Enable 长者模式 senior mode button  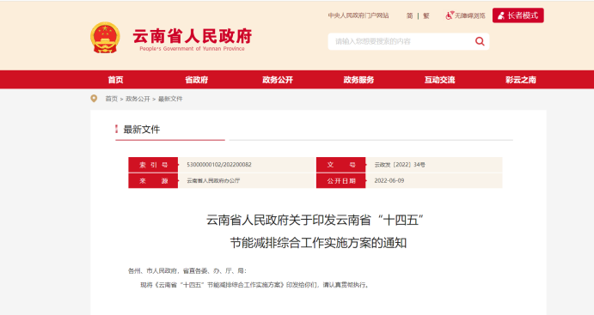point(517,15)
